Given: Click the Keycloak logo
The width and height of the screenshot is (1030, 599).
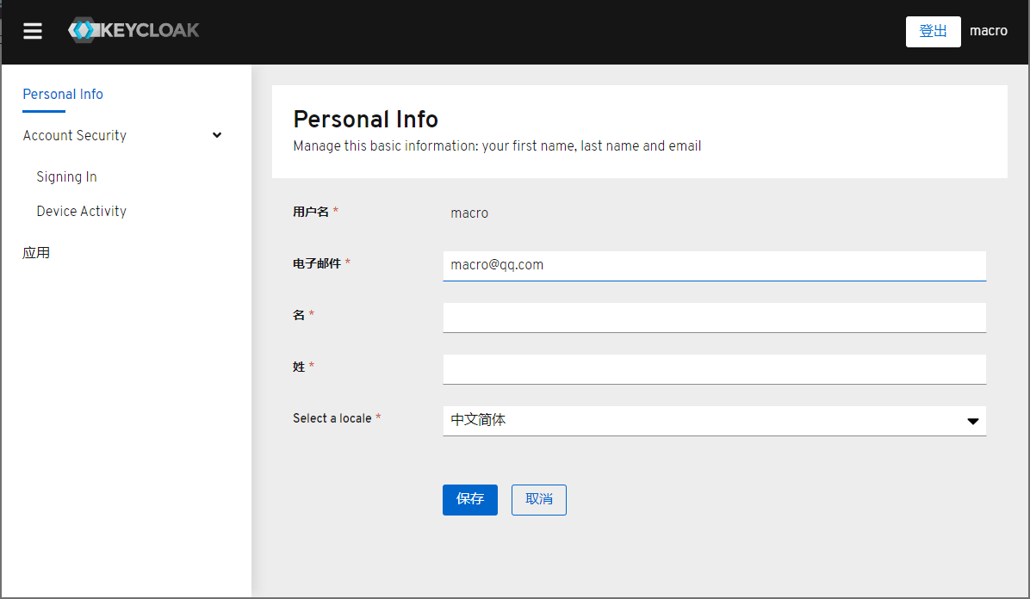Looking at the screenshot, I should [133, 30].
